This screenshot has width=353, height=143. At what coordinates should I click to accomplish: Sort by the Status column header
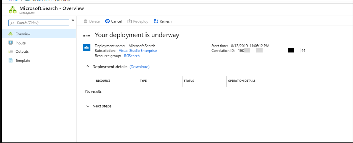point(189,81)
